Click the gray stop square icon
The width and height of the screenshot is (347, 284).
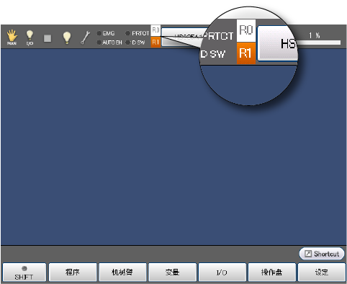point(48,38)
